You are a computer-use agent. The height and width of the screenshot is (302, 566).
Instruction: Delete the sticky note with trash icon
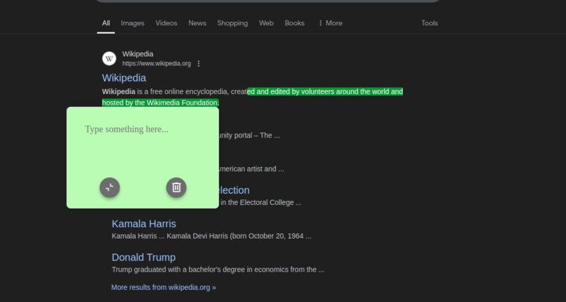(x=176, y=188)
